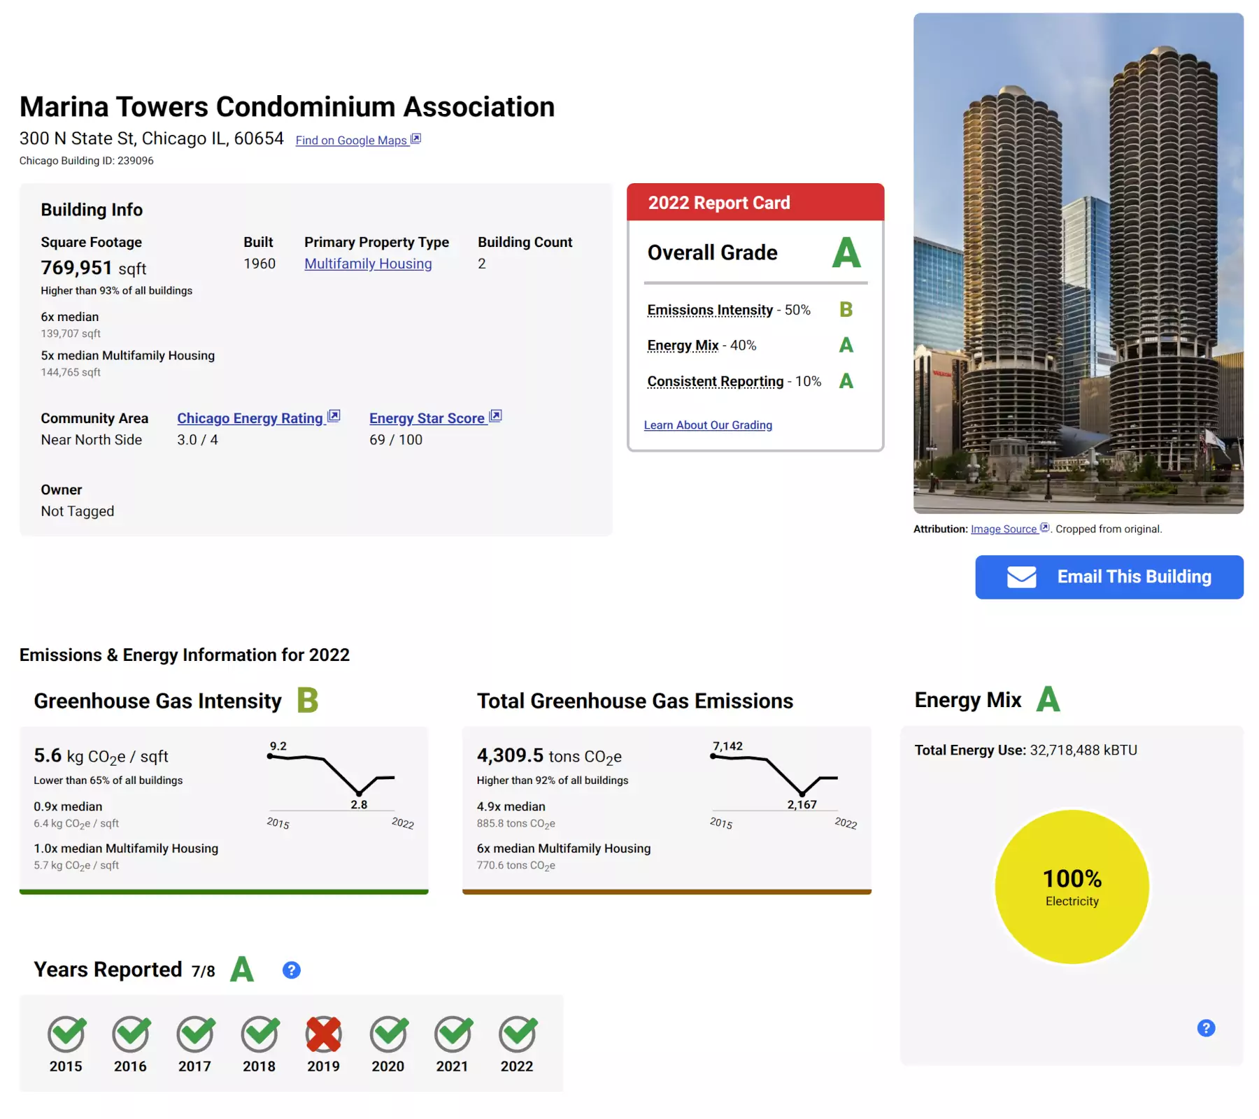Click the yellow 100% Electricity circle
1259x1119 pixels.
coord(1072,887)
